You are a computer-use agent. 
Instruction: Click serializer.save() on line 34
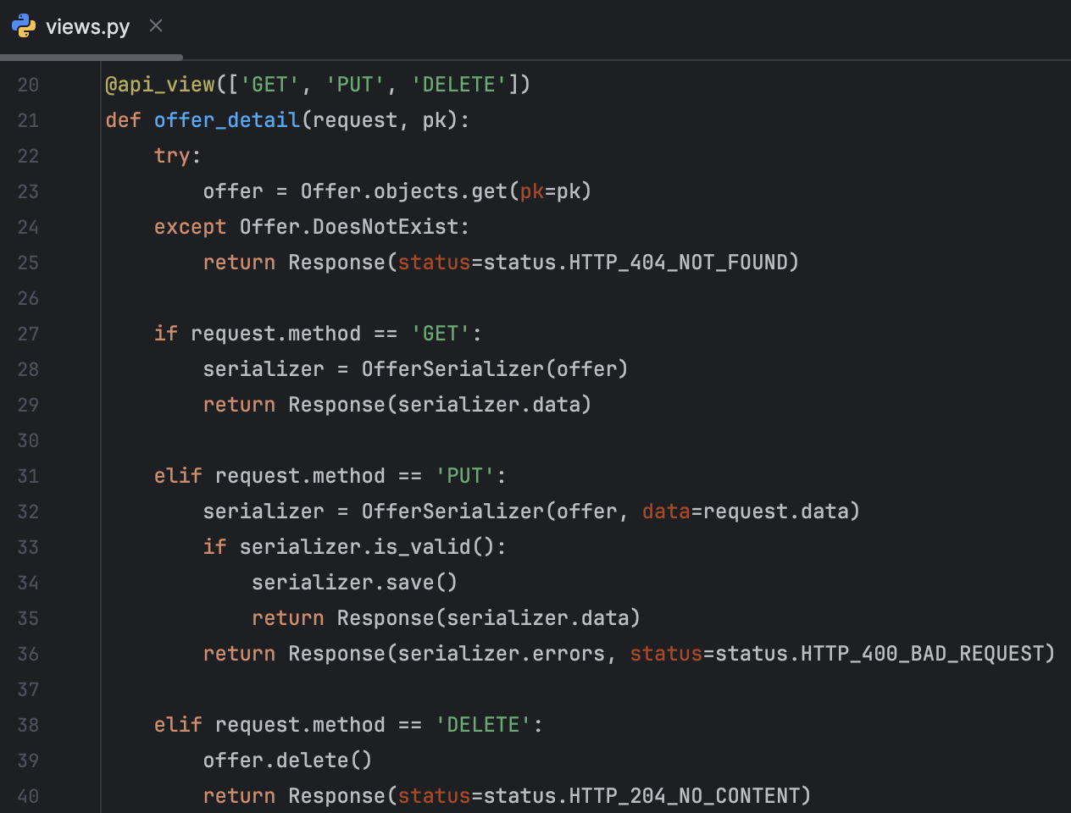[x=354, y=582]
